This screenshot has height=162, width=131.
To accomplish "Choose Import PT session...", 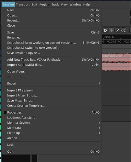I will (52, 90).
